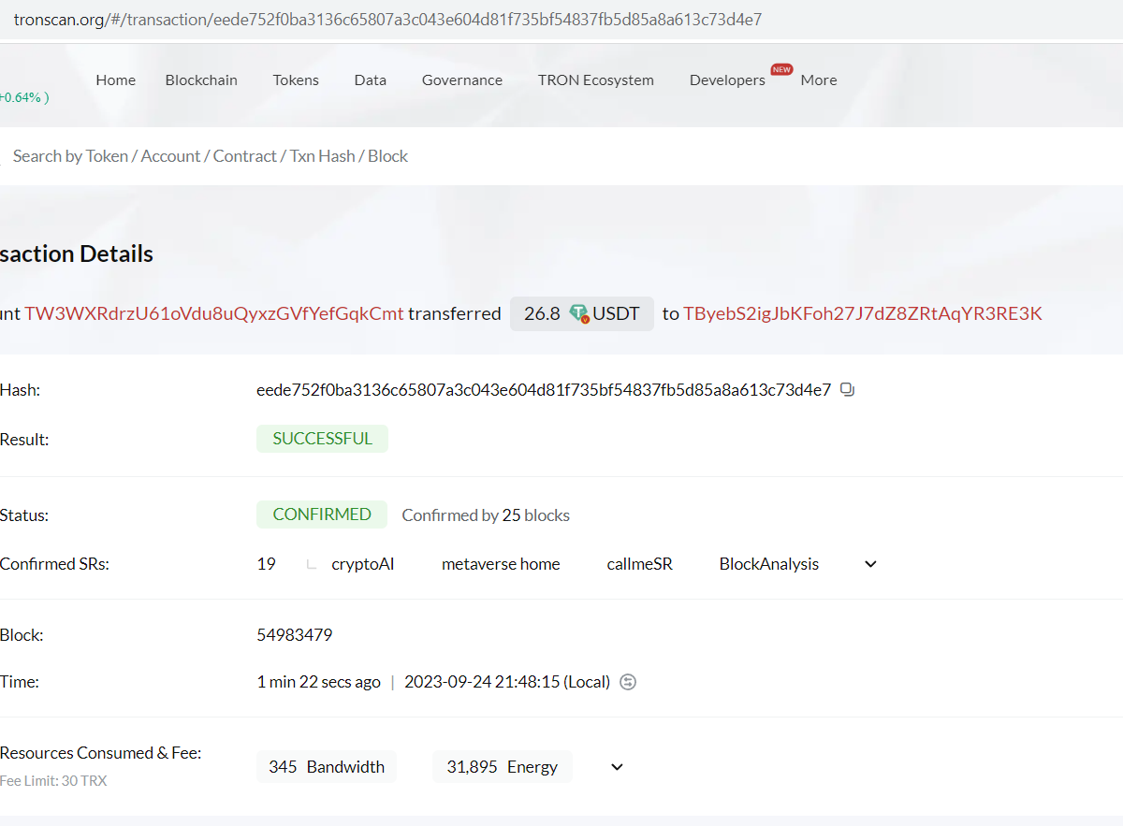Open the TRON Ecosystem menu
The height and width of the screenshot is (826, 1123).
point(595,80)
